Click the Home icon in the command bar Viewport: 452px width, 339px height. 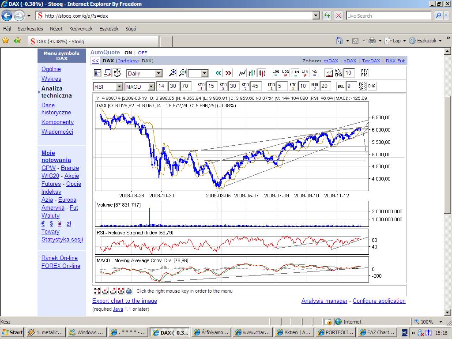point(339,41)
